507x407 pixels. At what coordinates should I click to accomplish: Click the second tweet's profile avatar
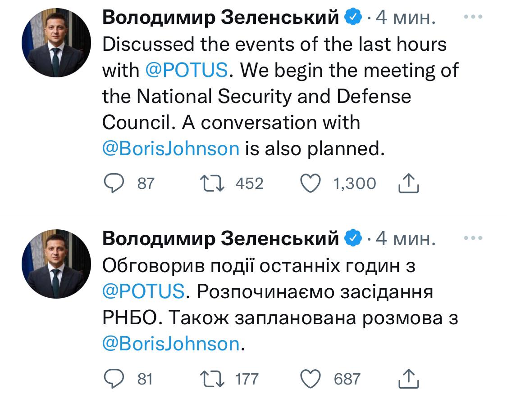tap(56, 264)
